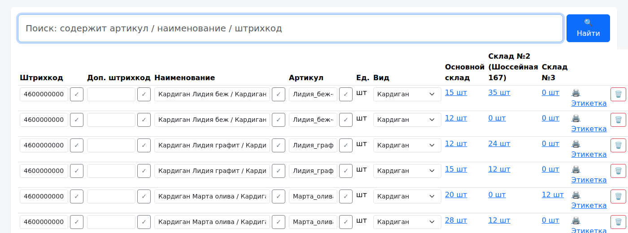
Task: Save barcode checkmark in Марта олива row with 20 шт
Action: (x=77, y=197)
